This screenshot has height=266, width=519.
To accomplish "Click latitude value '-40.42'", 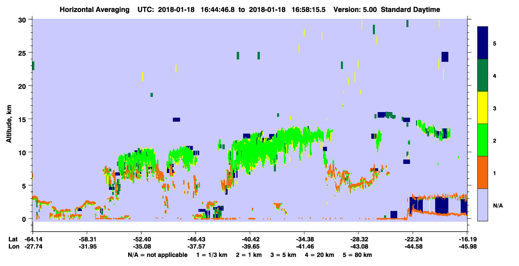I will click(250, 239).
